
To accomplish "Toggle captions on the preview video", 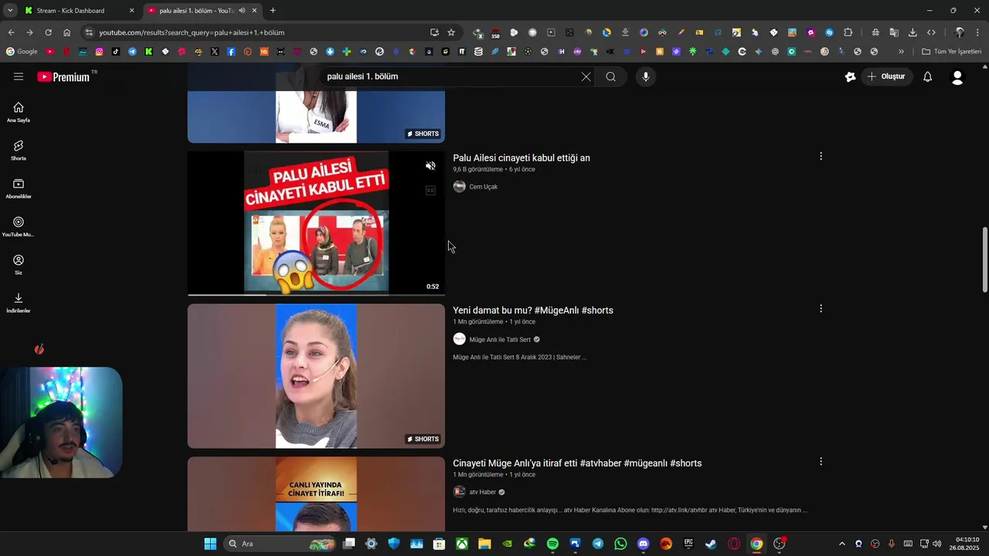I will pyautogui.click(x=430, y=190).
